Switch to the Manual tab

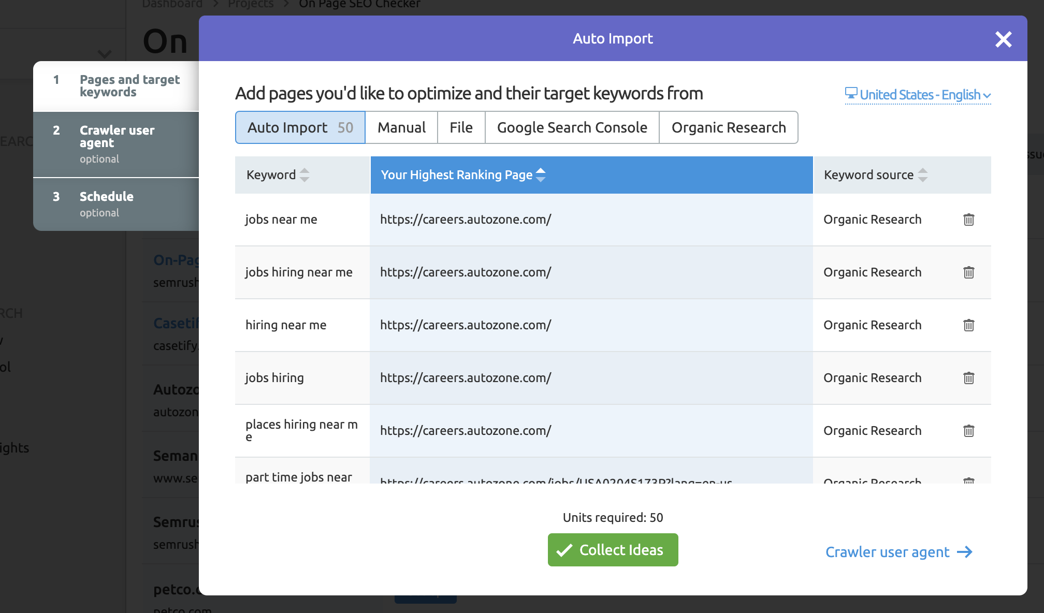coord(401,127)
